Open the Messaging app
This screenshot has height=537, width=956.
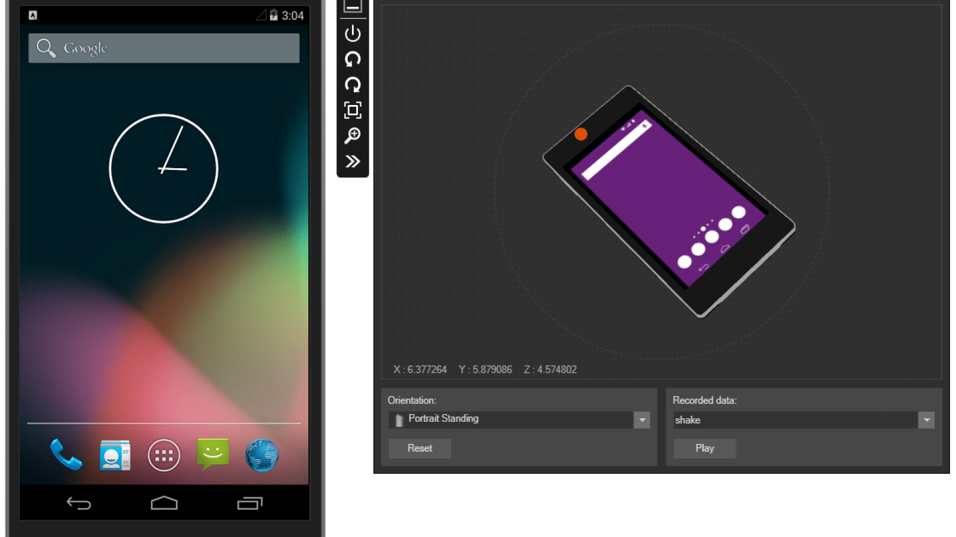pos(213,455)
